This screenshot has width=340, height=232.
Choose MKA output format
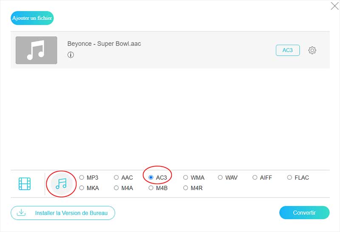tap(82, 188)
